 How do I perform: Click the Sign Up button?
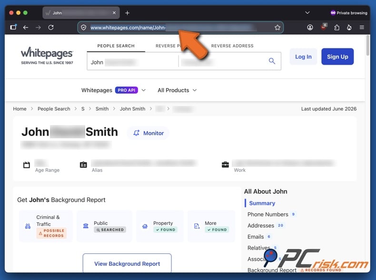(337, 57)
